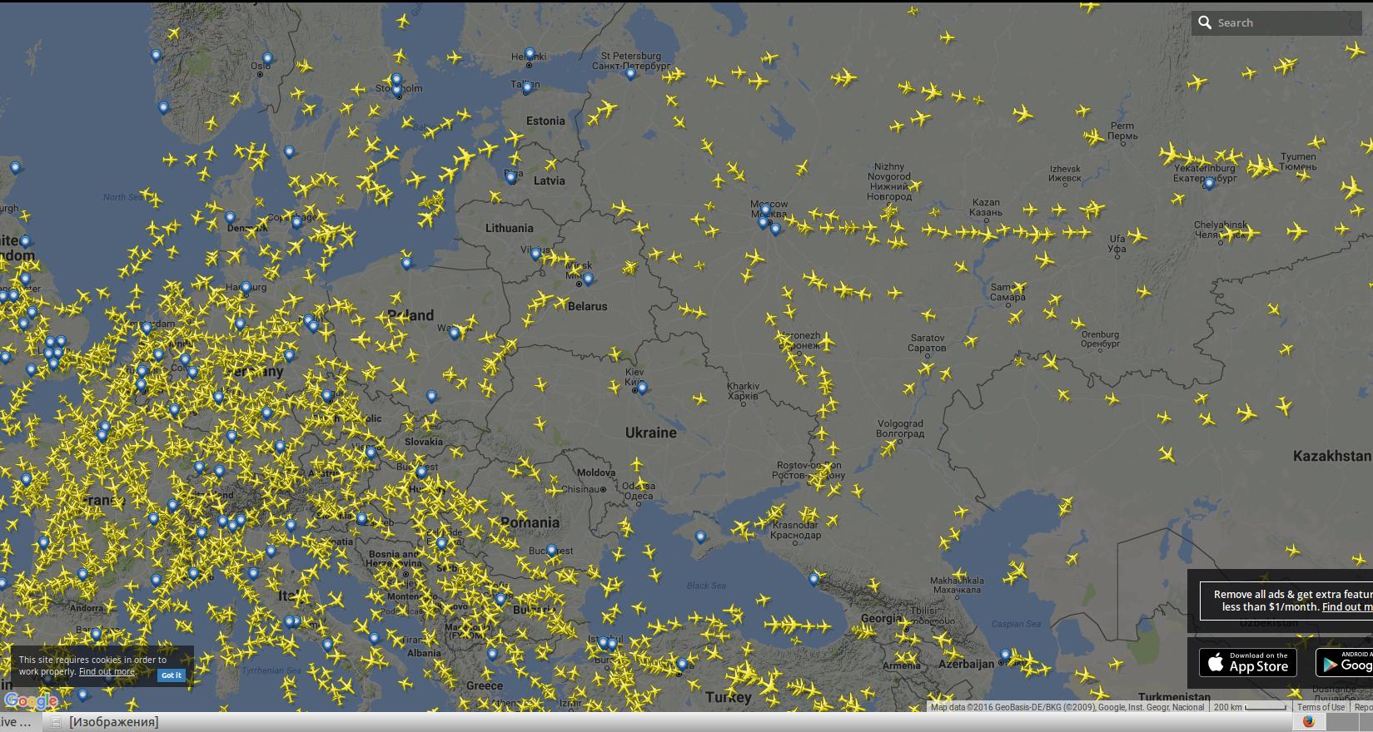Open the Изображения taskbar window
This screenshot has height=732, width=1373.
[x=113, y=722]
